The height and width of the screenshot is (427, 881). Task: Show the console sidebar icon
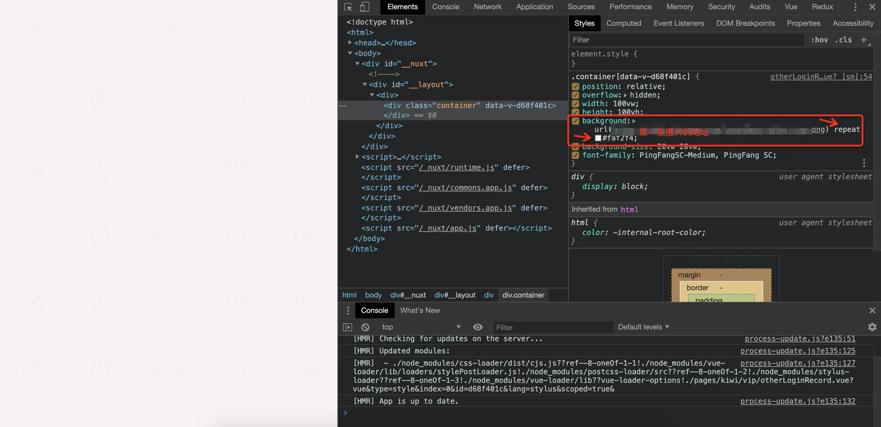348,327
